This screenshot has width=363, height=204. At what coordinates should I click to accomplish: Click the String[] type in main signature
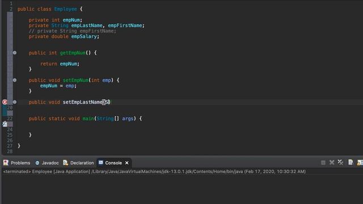click(108, 118)
